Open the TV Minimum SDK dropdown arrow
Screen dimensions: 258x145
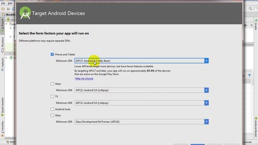pyautogui.click(x=206, y=103)
